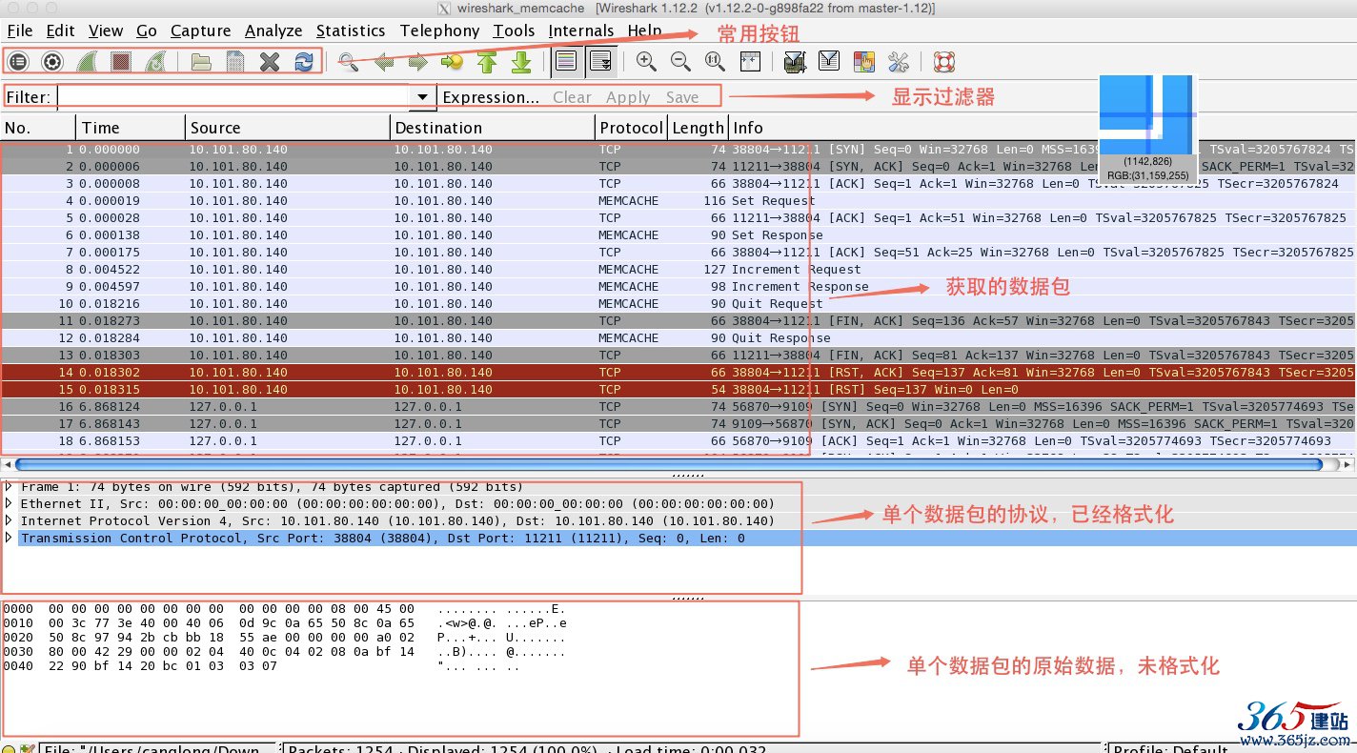Jump to the last packet arrow

(x=521, y=62)
